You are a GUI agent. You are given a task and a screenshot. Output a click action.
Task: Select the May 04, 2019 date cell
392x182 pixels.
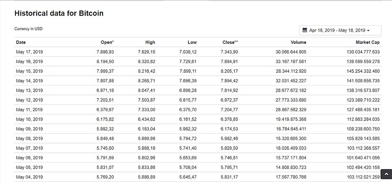pos(29,177)
